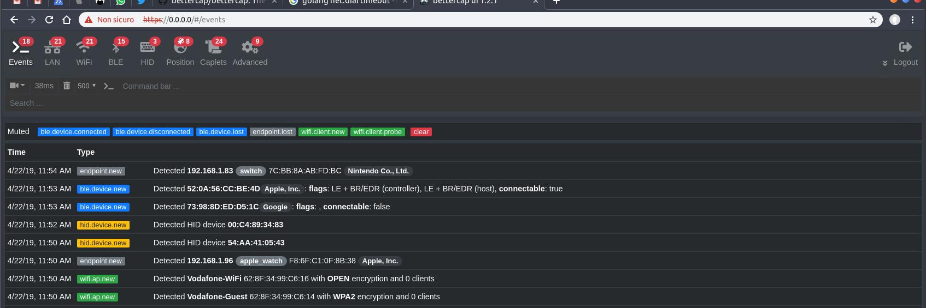Reload the page

(49, 20)
